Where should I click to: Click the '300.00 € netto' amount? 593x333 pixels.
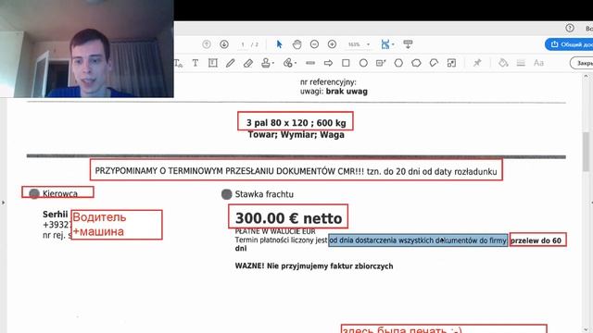click(x=288, y=218)
